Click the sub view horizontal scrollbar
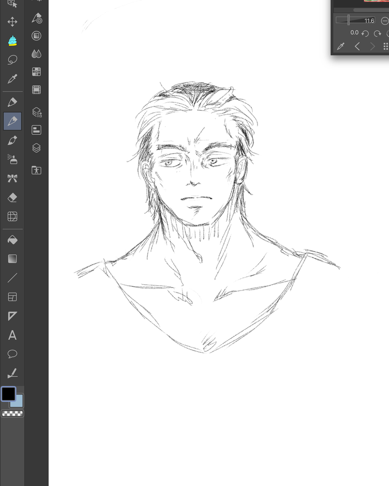Image resolution: width=389 pixels, height=486 pixels. (x=370, y=10)
